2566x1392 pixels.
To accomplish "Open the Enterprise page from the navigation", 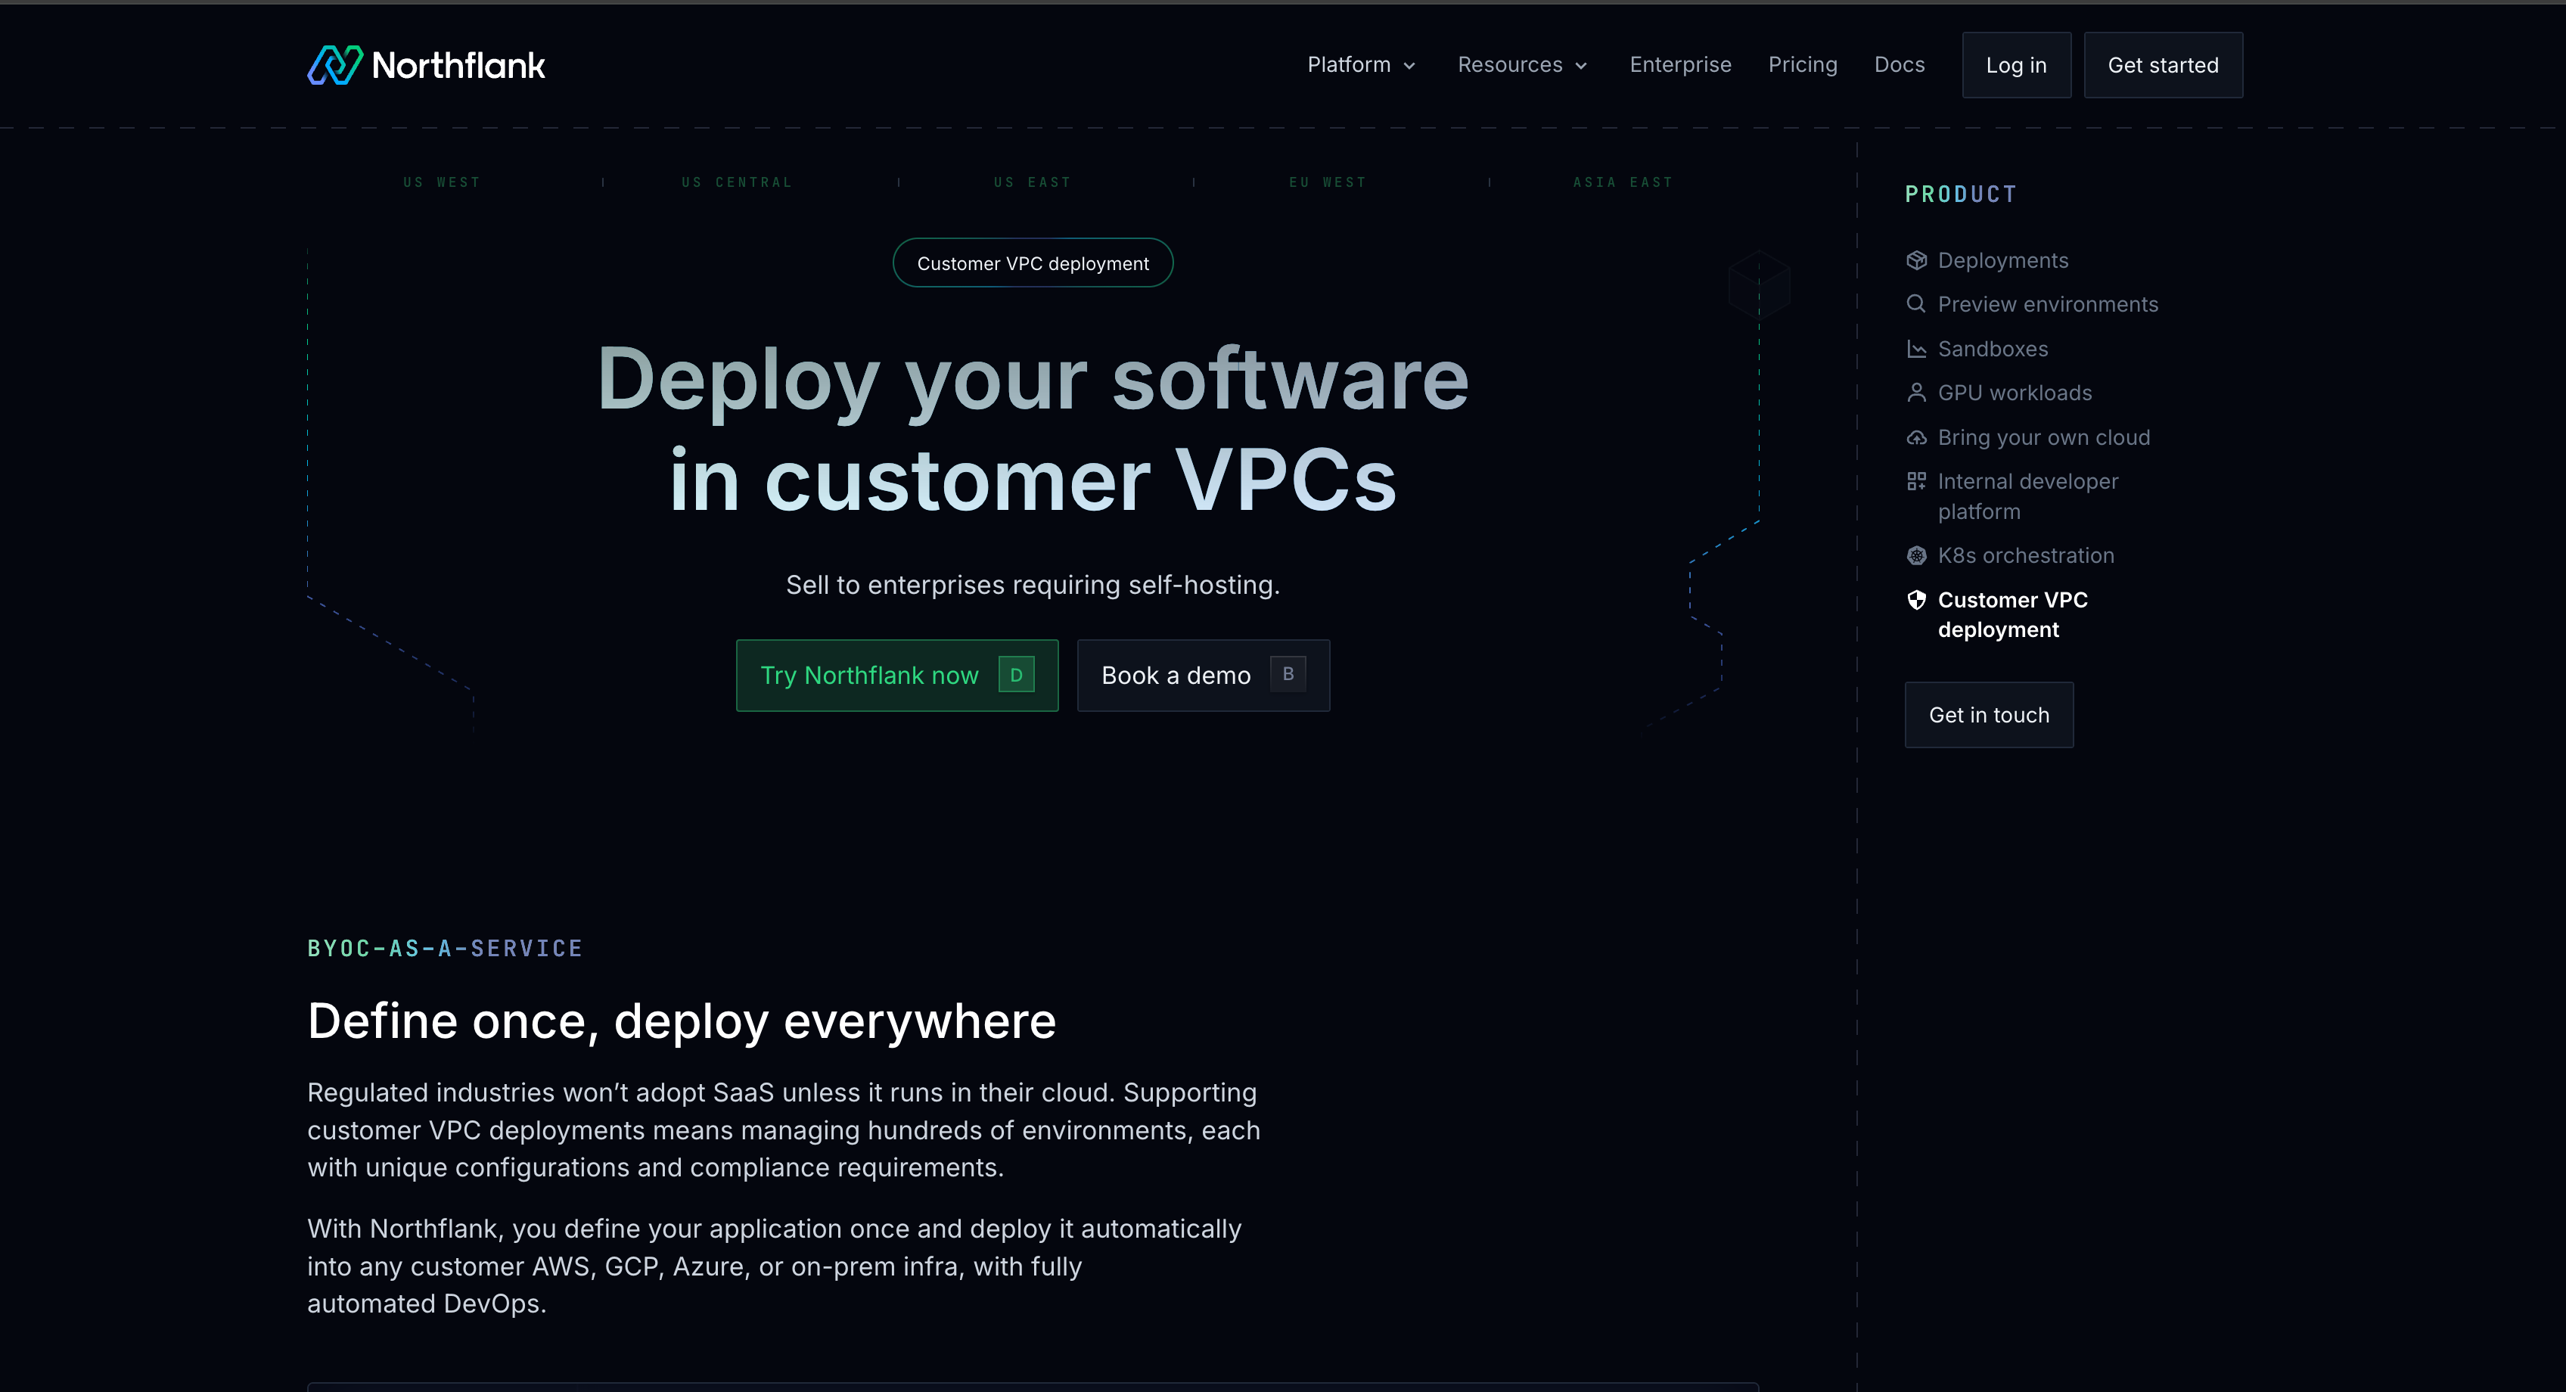I will pos(1680,64).
